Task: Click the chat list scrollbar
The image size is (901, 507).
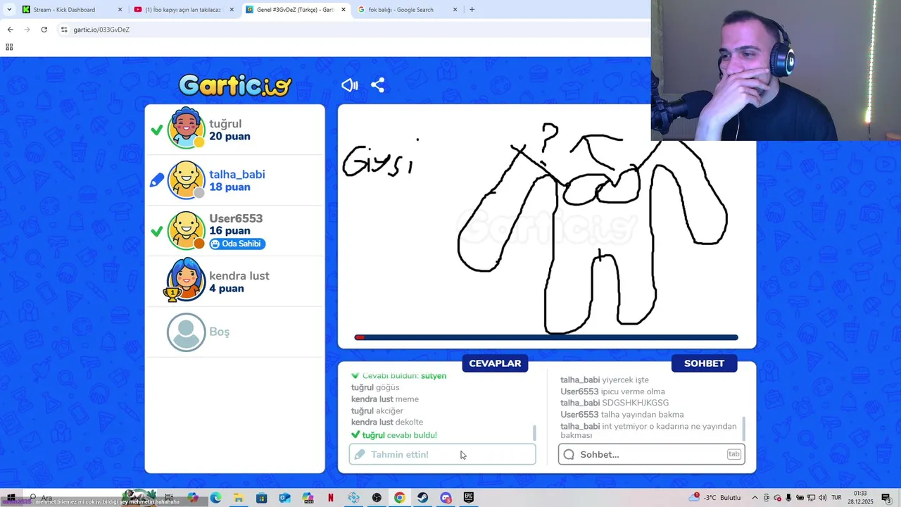Action: coord(743,429)
